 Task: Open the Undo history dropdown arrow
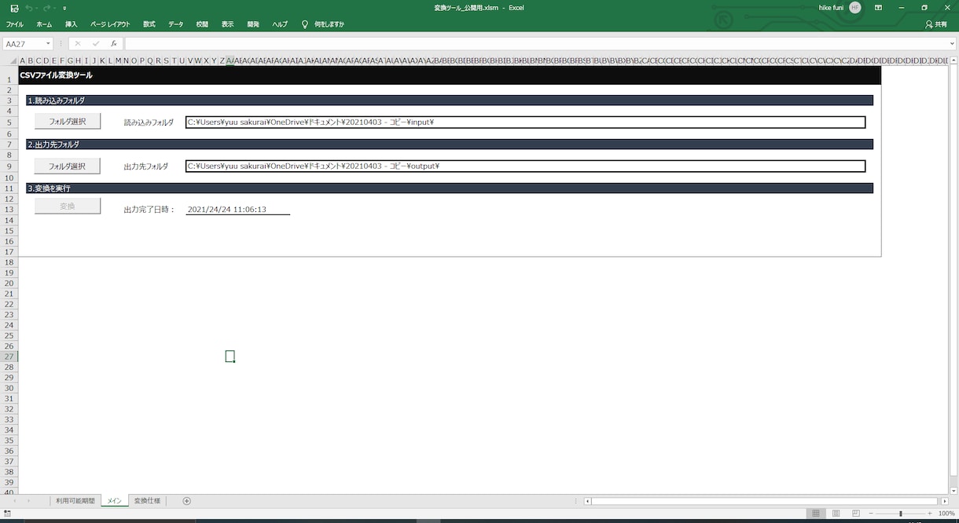point(37,8)
